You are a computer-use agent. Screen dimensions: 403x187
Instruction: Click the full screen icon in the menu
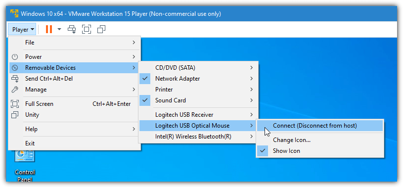(15, 104)
